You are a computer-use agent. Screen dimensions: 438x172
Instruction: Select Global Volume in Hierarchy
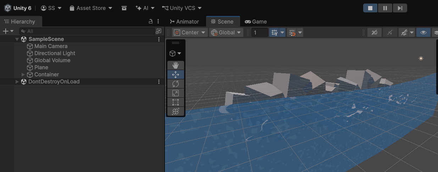(52, 61)
